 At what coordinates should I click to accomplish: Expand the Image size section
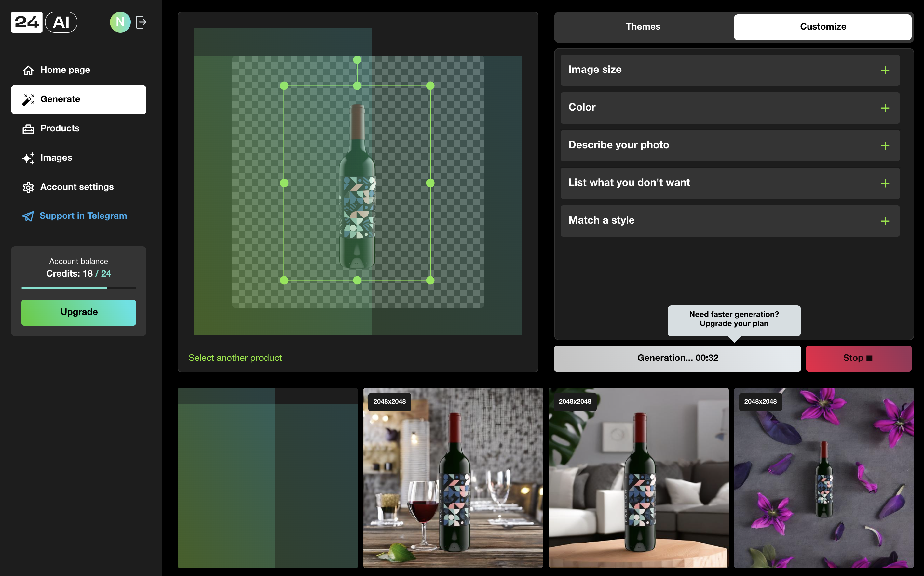tap(885, 70)
